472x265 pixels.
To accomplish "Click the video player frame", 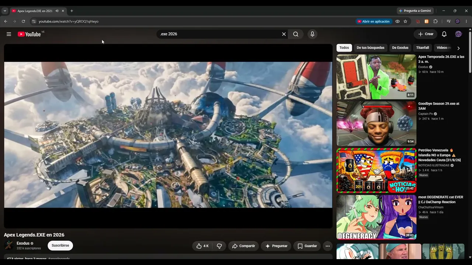I will click(x=168, y=136).
